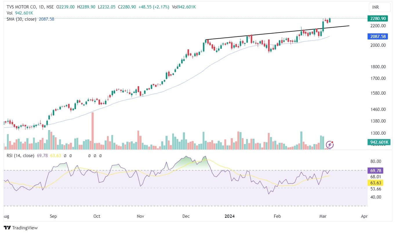
Task: Click the 69.78 value in RSI legend
Action: click(42, 156)
